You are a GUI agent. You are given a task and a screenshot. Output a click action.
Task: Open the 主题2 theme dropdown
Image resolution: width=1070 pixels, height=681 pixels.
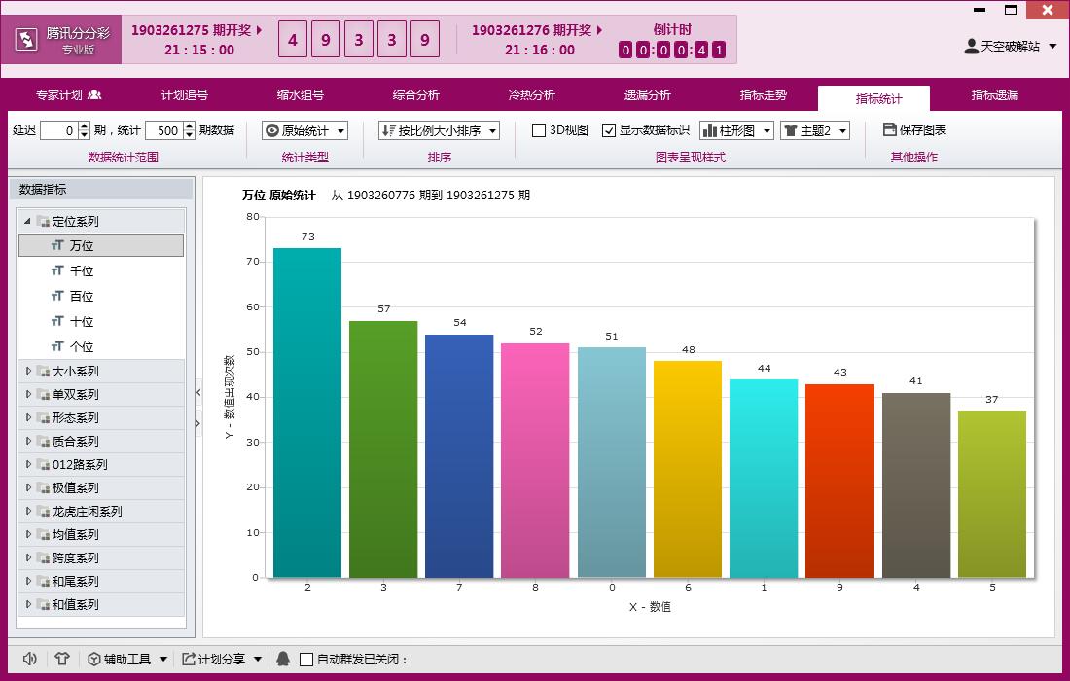click(x=815, y=130)
